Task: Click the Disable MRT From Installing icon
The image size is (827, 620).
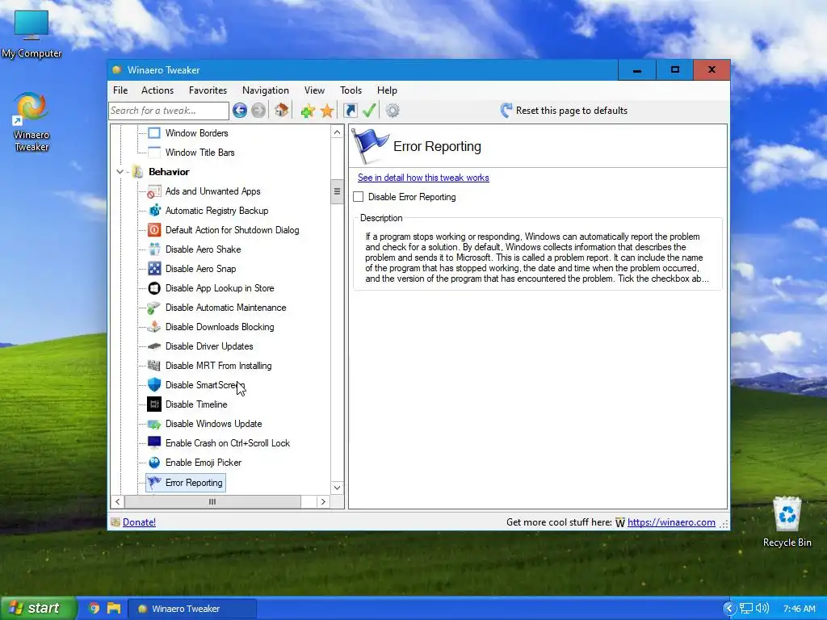Action: pyautogui.click(x=154, y=366)
